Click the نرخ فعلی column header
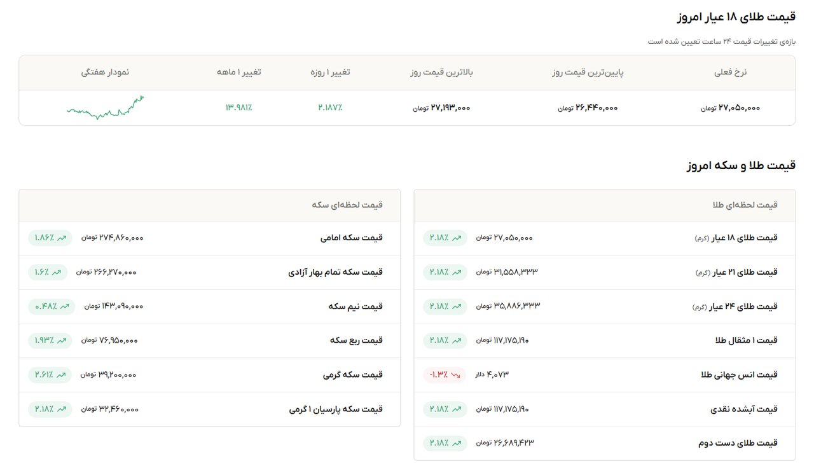 731,72
